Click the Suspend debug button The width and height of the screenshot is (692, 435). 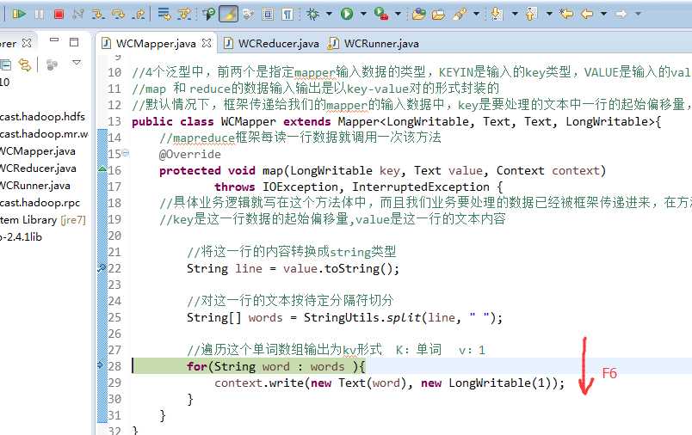point(40,14)
